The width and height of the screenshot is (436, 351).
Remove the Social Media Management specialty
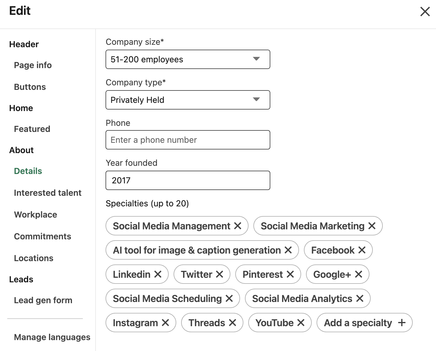tap(238, 226)
